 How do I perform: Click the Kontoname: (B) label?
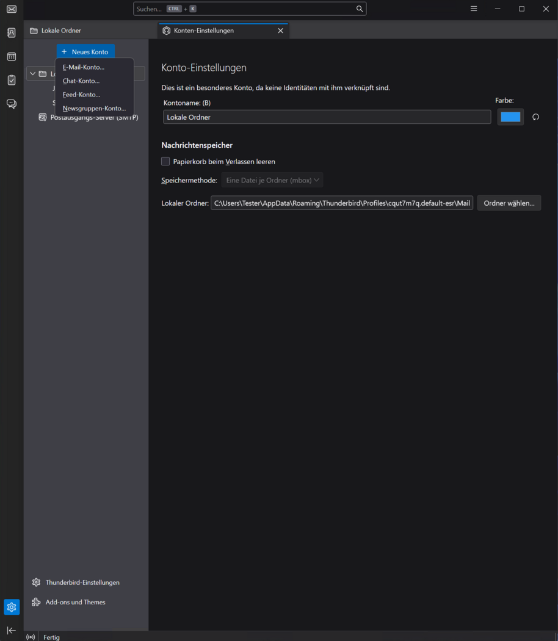coord(187,103)
